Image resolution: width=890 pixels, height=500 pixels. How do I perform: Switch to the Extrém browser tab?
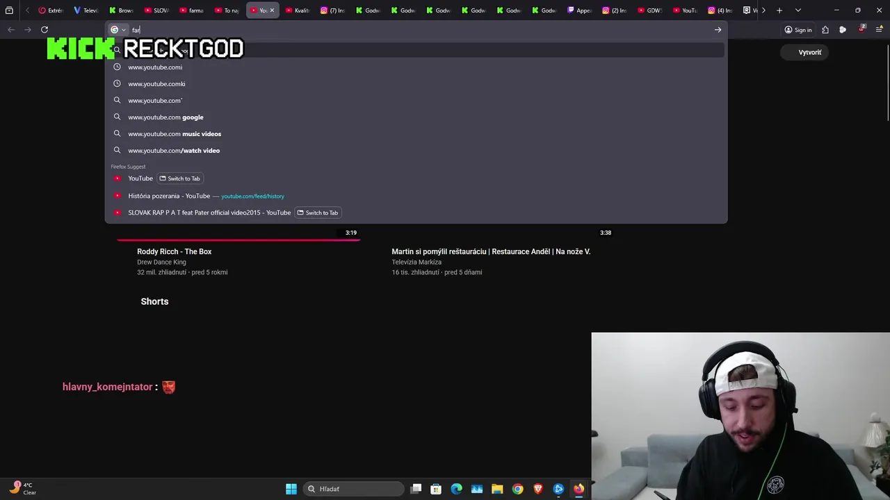click(51, 10)
